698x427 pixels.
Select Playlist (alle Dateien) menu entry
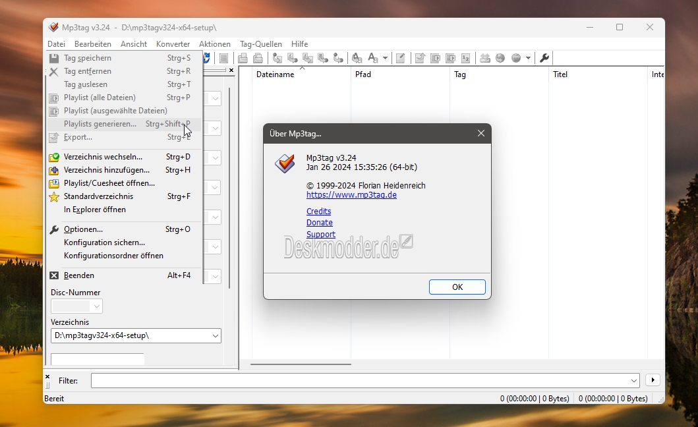(124, 98)
